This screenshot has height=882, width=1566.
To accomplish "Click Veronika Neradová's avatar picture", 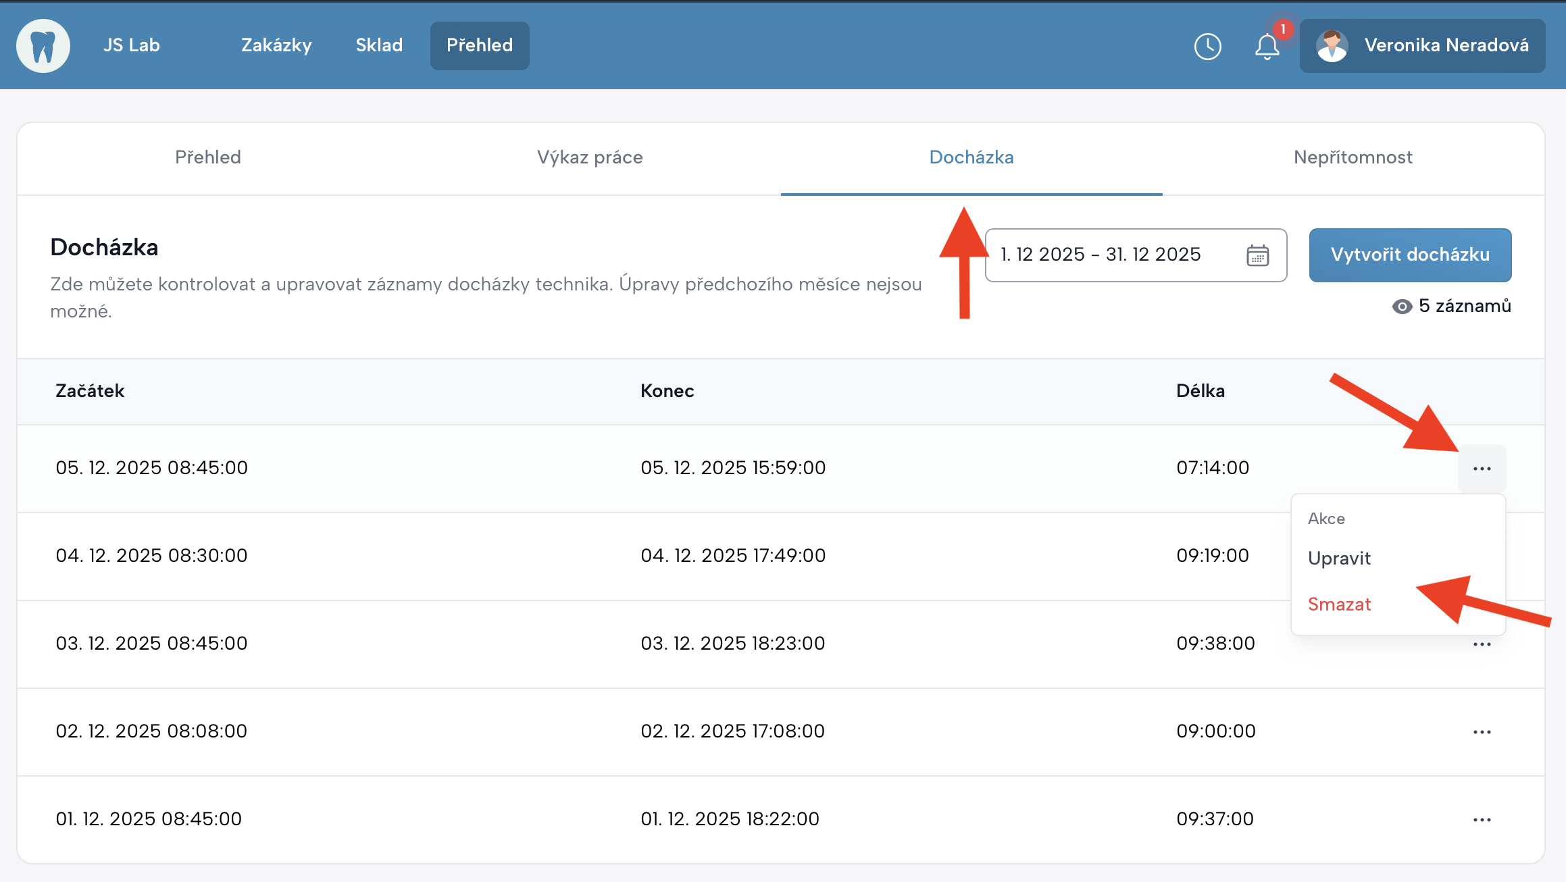I will coord(1332,46).
